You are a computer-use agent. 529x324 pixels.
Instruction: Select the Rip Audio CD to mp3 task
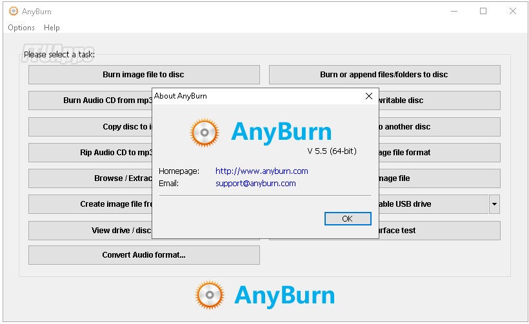pyautogui.click(x=90, y=153)
